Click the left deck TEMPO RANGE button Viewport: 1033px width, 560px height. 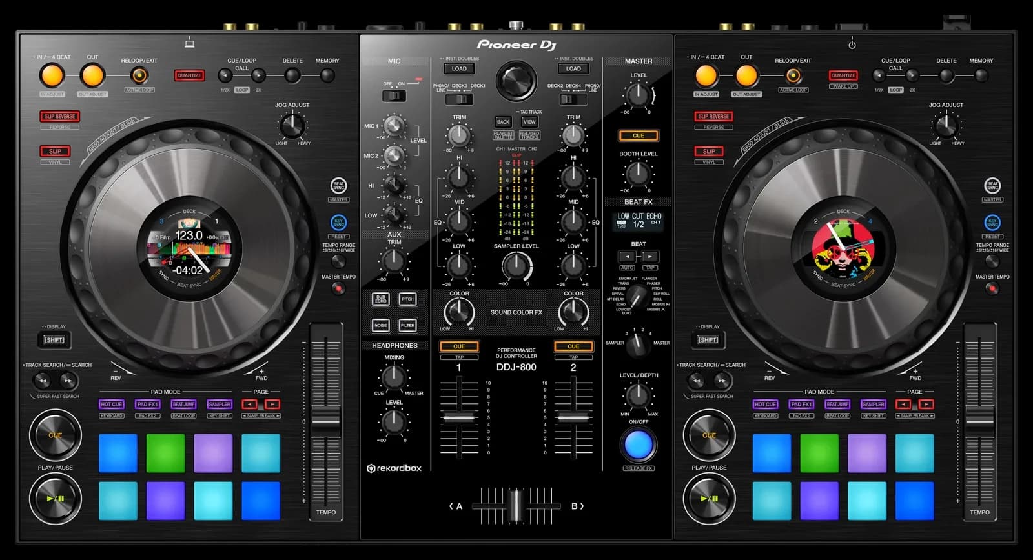click(x=338, y=261)
